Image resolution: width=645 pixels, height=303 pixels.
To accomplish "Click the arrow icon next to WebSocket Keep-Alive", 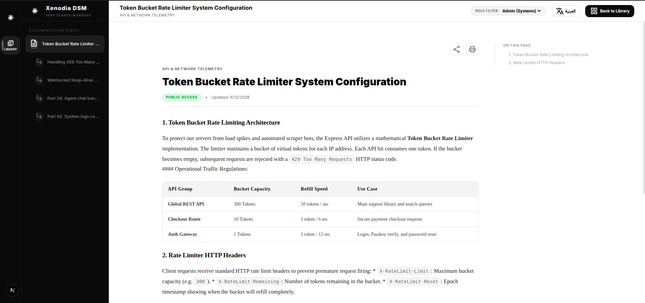I will pyautogui.click(x=39, y=80).
